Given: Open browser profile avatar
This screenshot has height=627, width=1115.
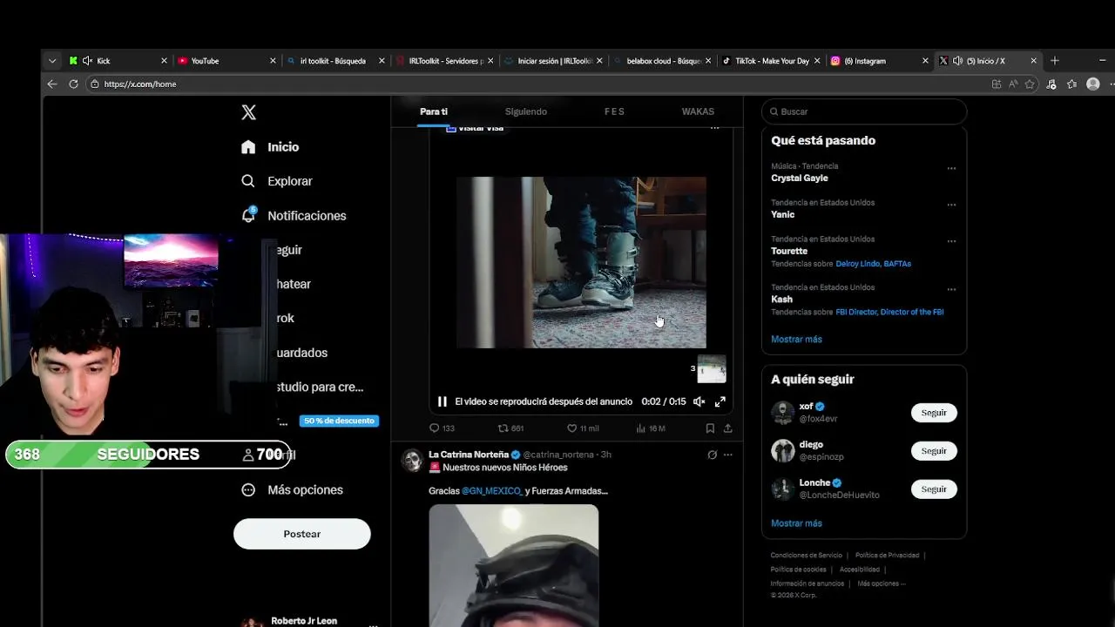Looking at the screenshot, I should coord(1093,84).
